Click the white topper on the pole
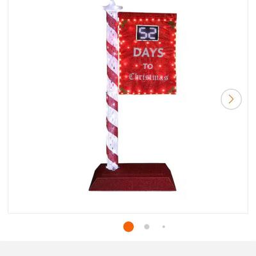The width and height of the screenshot is (256, 256). (113, 6)
